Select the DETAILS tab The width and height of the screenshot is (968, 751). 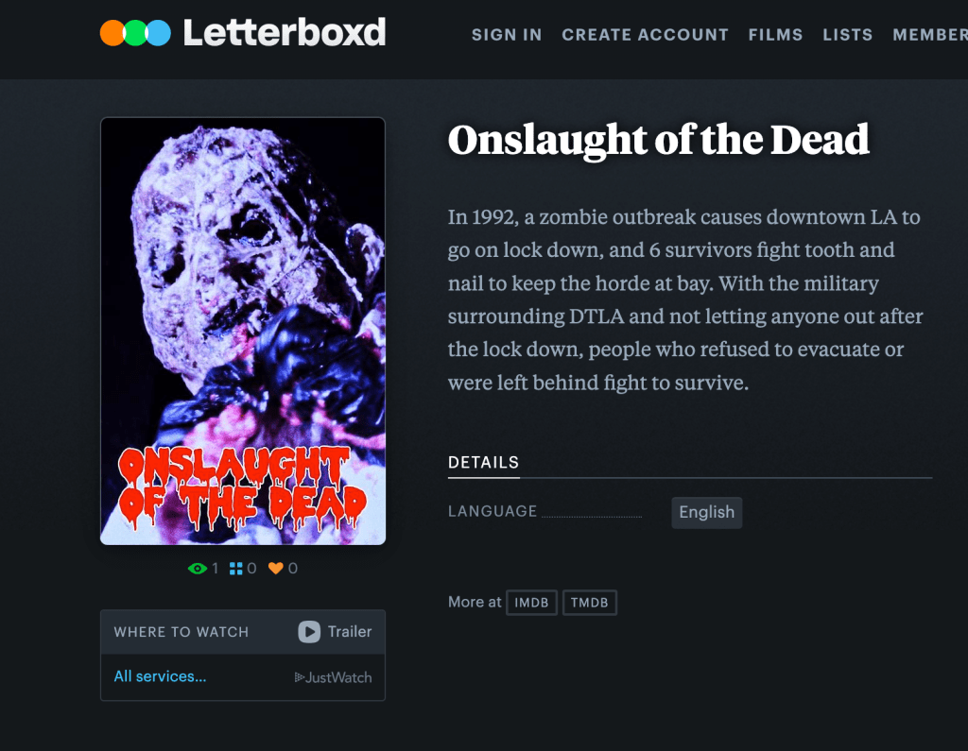click(483, 463)
